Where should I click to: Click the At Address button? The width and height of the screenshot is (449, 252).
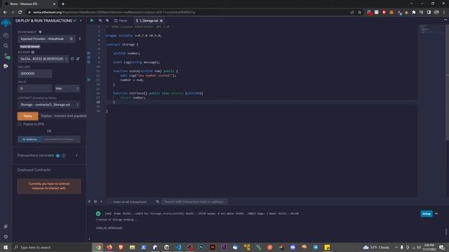click(29, 139)
